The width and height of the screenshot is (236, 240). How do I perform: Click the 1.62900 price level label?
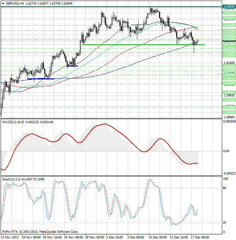pos(229,39)
